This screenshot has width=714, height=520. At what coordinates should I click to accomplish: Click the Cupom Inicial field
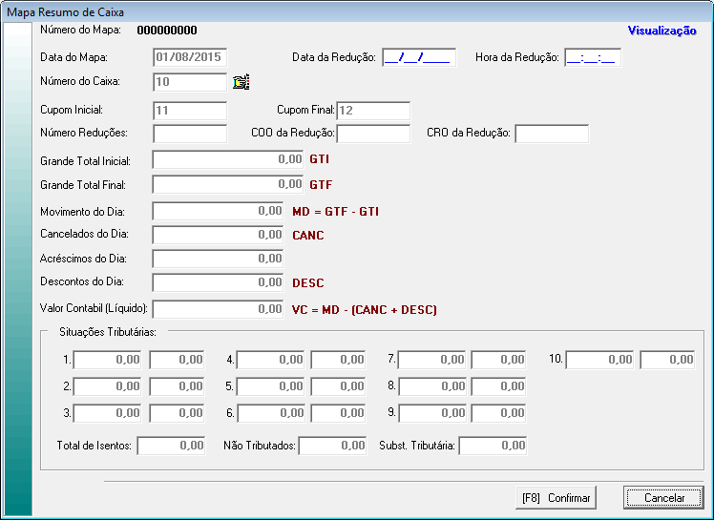[190, 111]
